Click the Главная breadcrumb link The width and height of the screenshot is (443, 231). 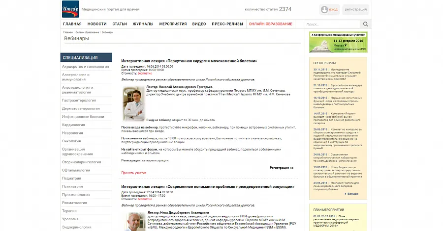pyautogui.click(x=68, y=32)
